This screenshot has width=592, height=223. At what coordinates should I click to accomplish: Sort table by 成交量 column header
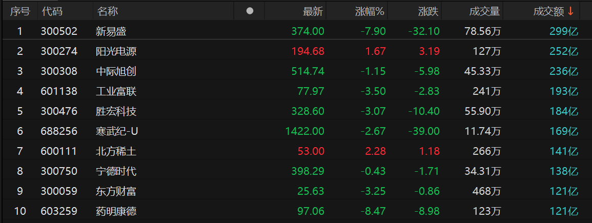tap(484, 12)
